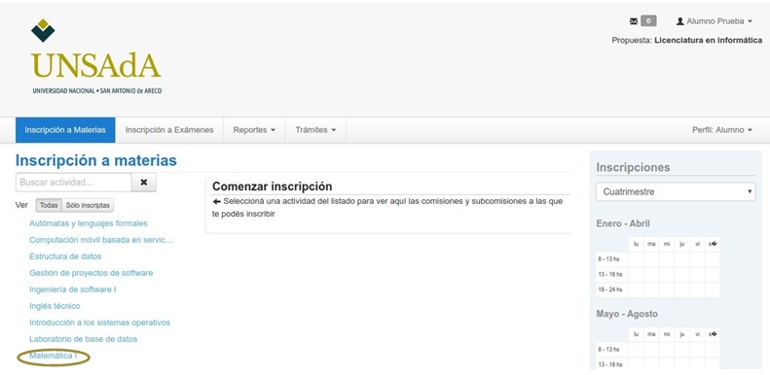Click the Licenciatura en Informática proposal text

click(x=708, y=40)
